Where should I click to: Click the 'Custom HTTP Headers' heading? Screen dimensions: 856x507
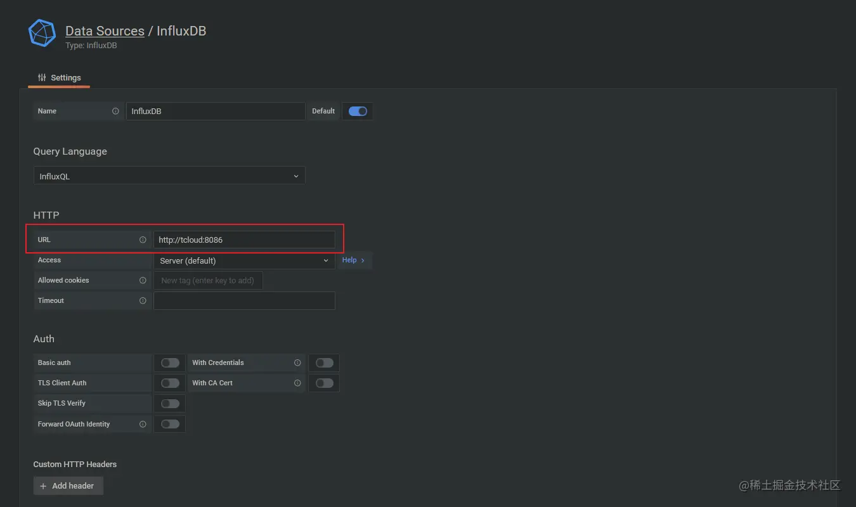pyautogui.click(x=75, y=464)
